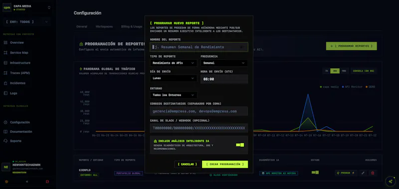Switch to the Billing & Usage tab
Image resolution: width=399 pixels, height=189 pixels.
click(x=132, y=27)
